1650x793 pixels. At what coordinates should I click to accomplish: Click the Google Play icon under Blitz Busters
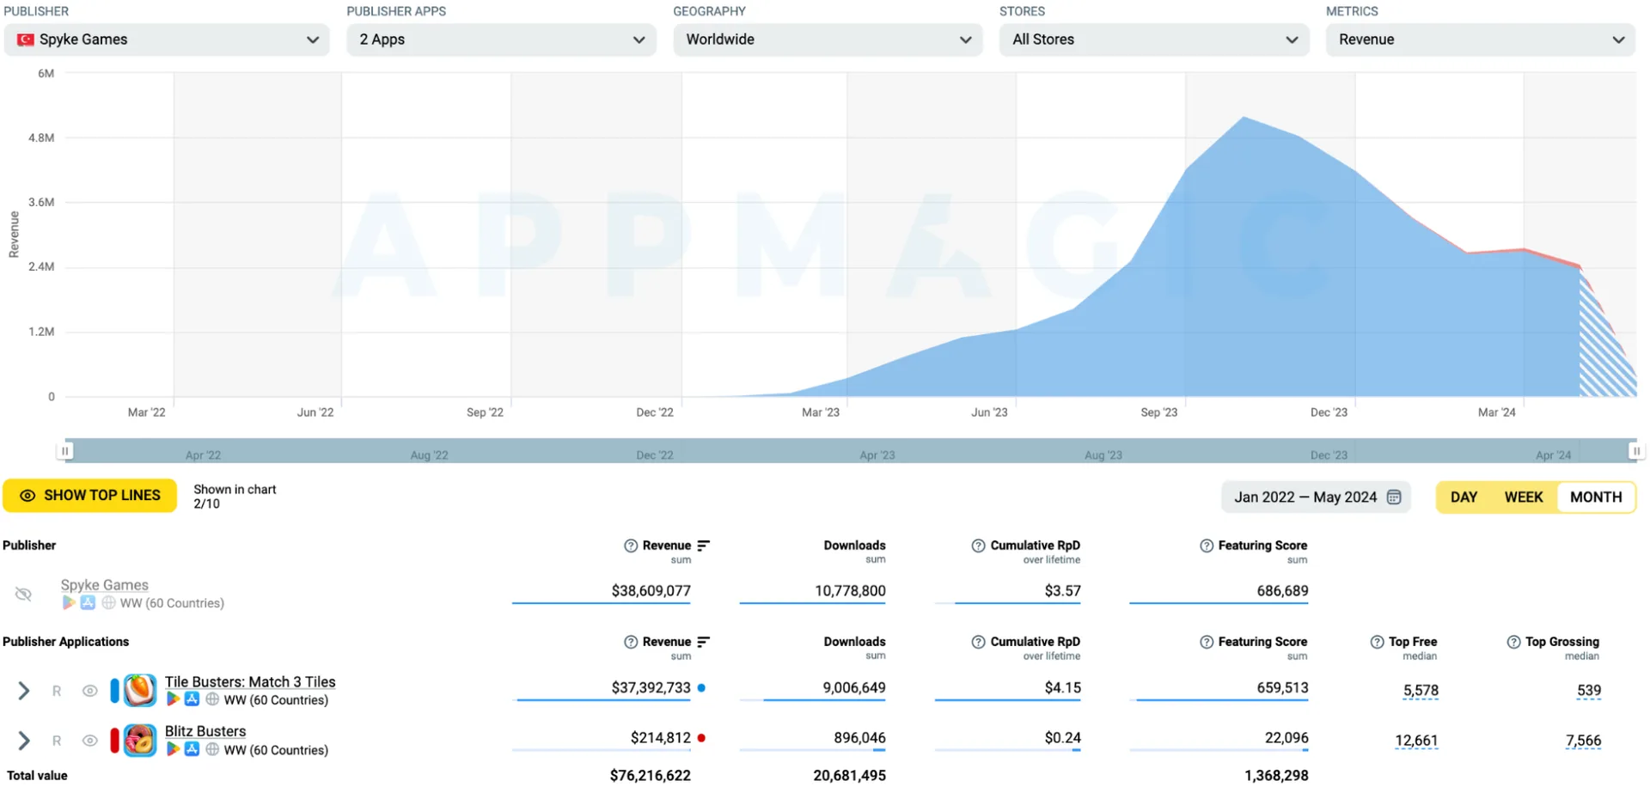click(173, 749)
